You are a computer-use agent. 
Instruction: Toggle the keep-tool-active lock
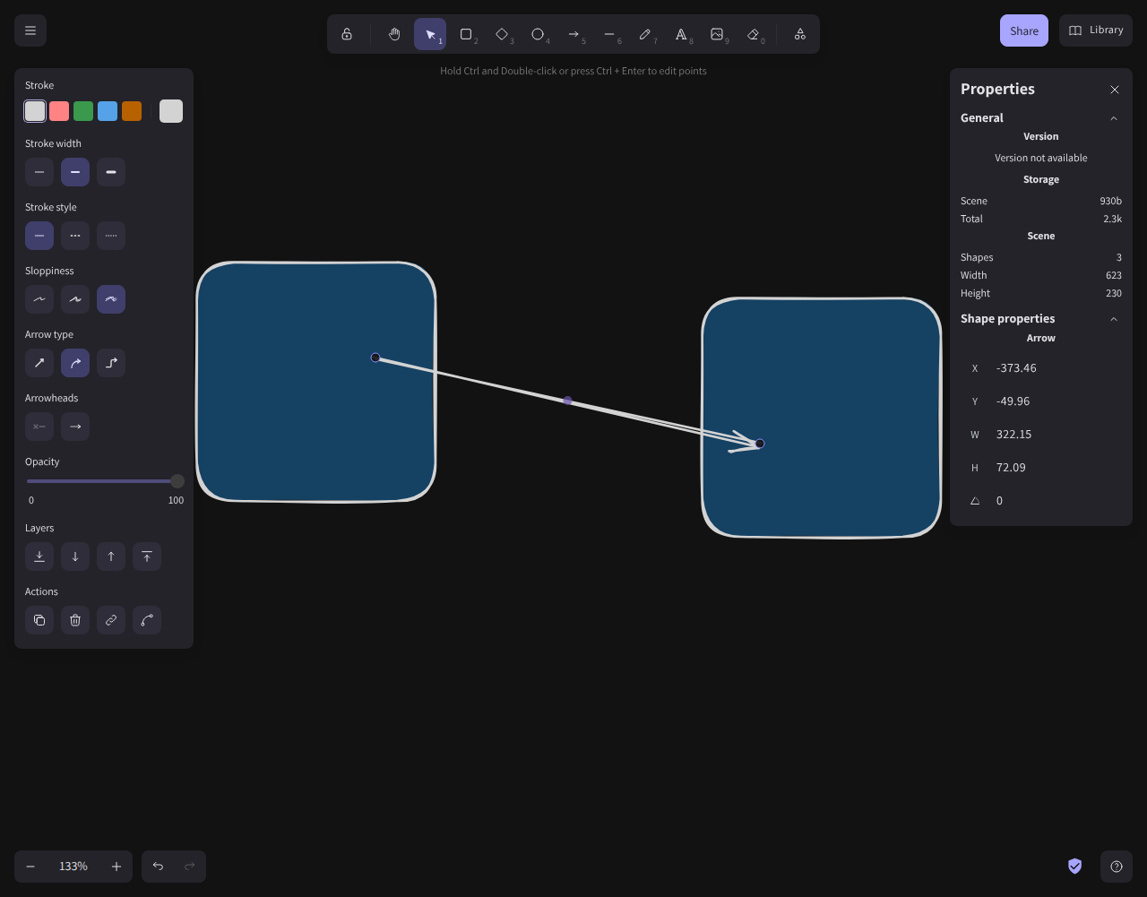click(x=347, y=34)
